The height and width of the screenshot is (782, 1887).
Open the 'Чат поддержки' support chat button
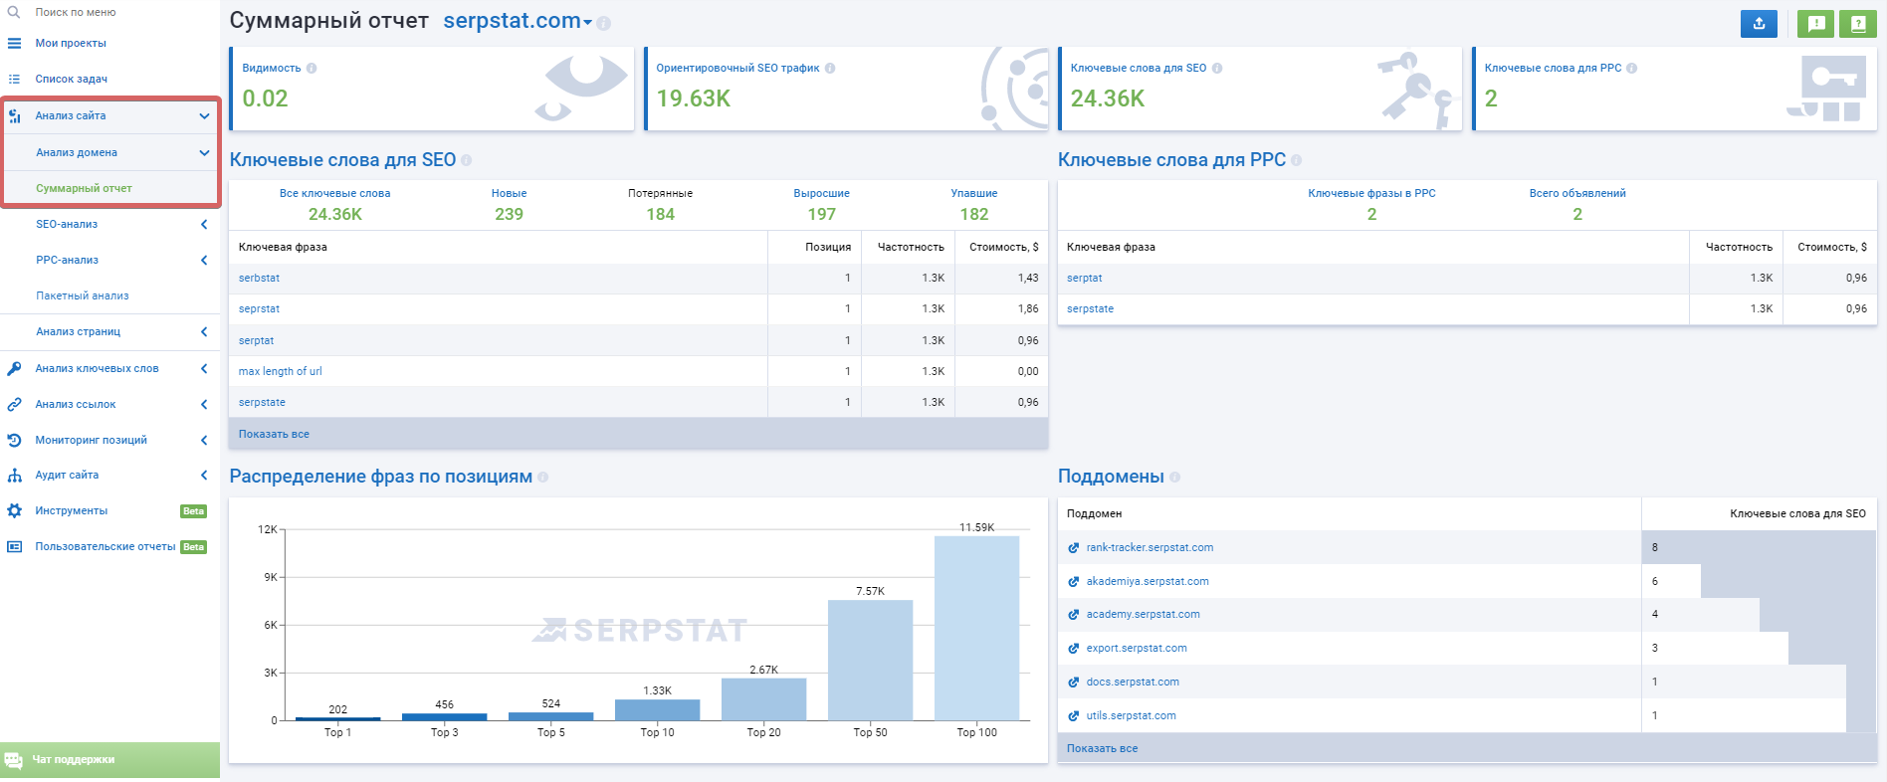coord(109,760)
